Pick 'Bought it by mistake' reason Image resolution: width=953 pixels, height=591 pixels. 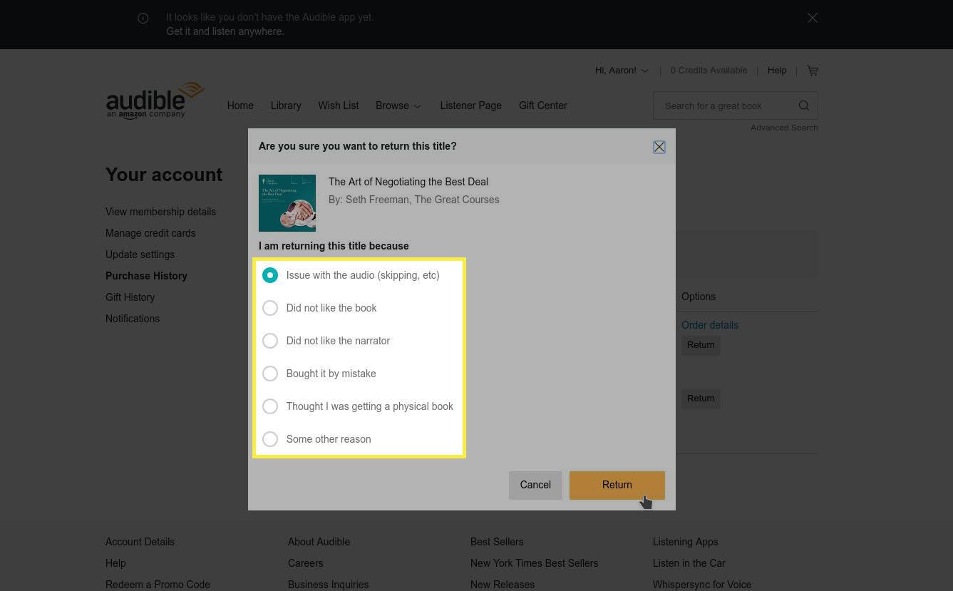tap(270, 374)
